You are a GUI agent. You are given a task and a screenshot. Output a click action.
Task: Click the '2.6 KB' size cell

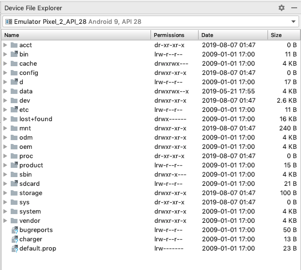[287, 100]
